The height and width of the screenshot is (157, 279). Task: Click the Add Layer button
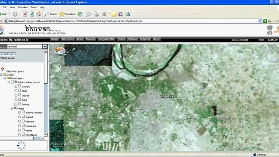tap(8, 54)
